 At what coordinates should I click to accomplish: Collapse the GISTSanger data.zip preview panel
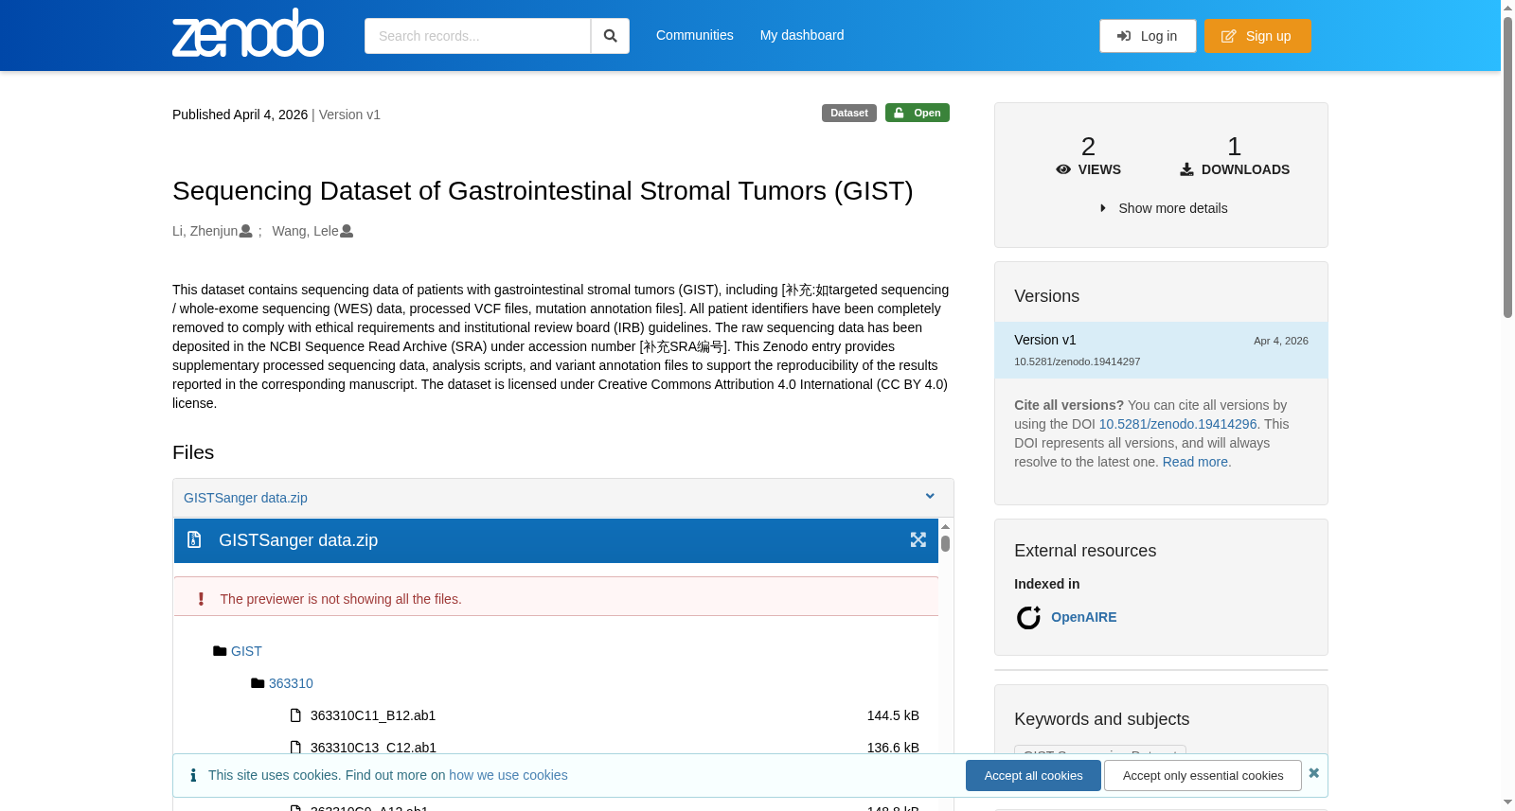pos(930,497)
